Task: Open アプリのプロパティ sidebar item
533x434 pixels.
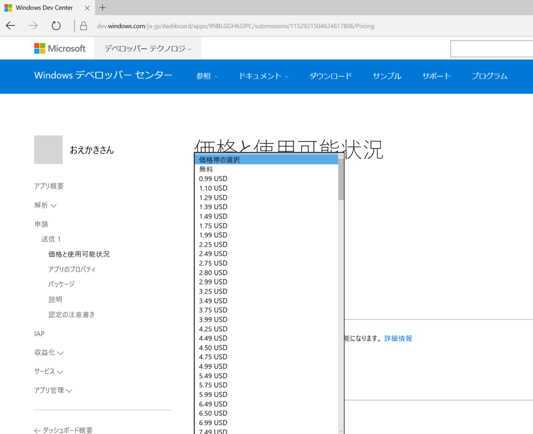Action: tap(72, 269)
